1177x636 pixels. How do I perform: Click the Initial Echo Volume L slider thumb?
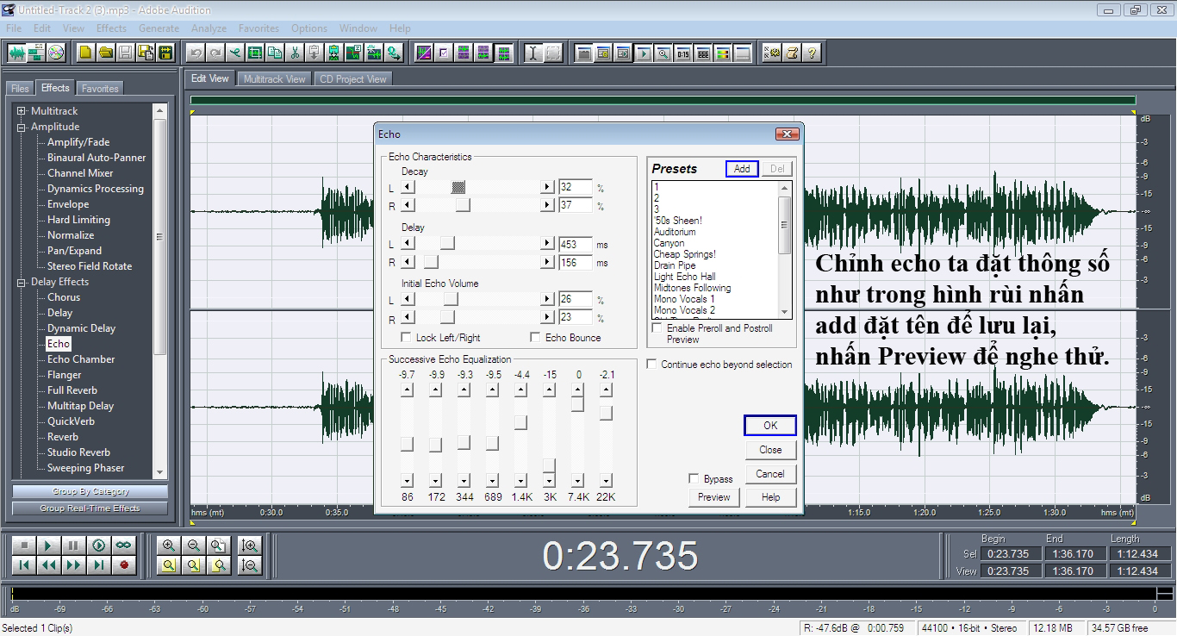(451, 299)
